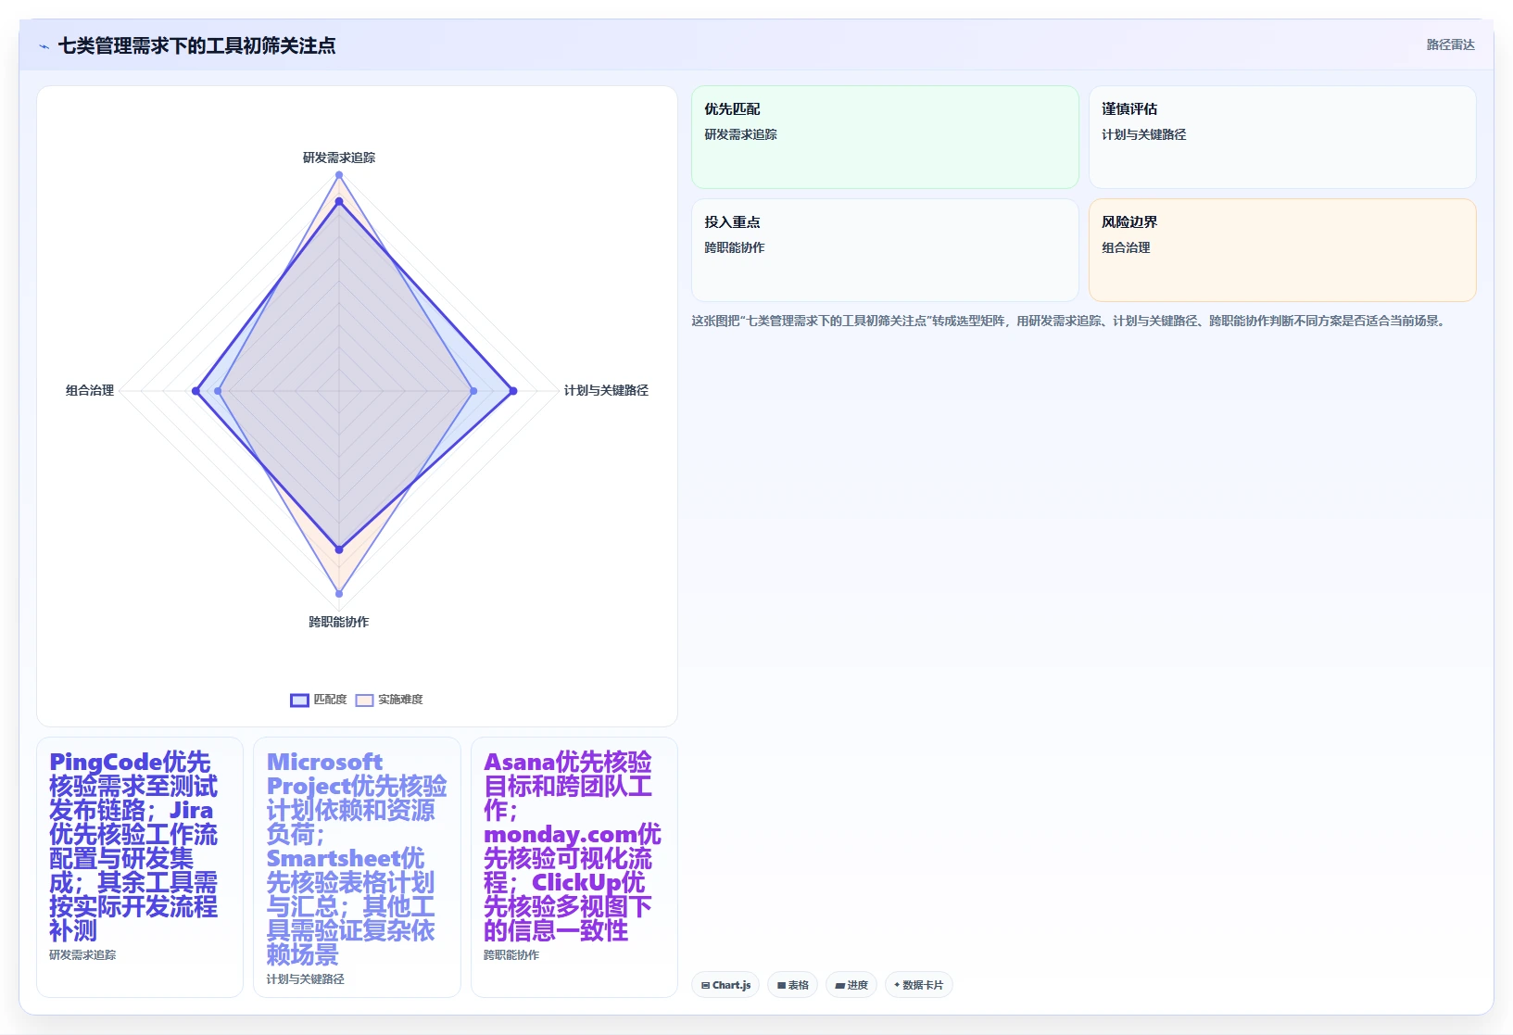Image resolution: width=1513 pixels, height=1035 pixels.
Task: Select the 风险边界 orange card
Action: tap(1282, 250)
